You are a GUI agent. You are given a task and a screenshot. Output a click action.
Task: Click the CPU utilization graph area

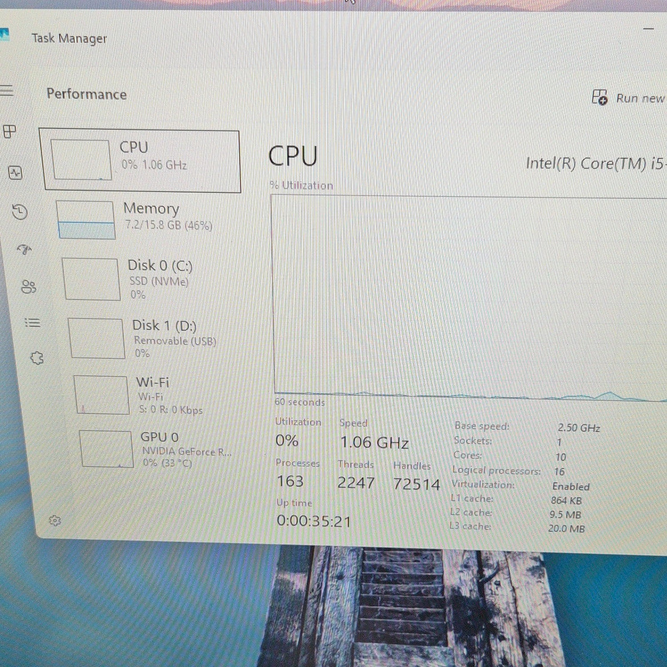point(470,297)
